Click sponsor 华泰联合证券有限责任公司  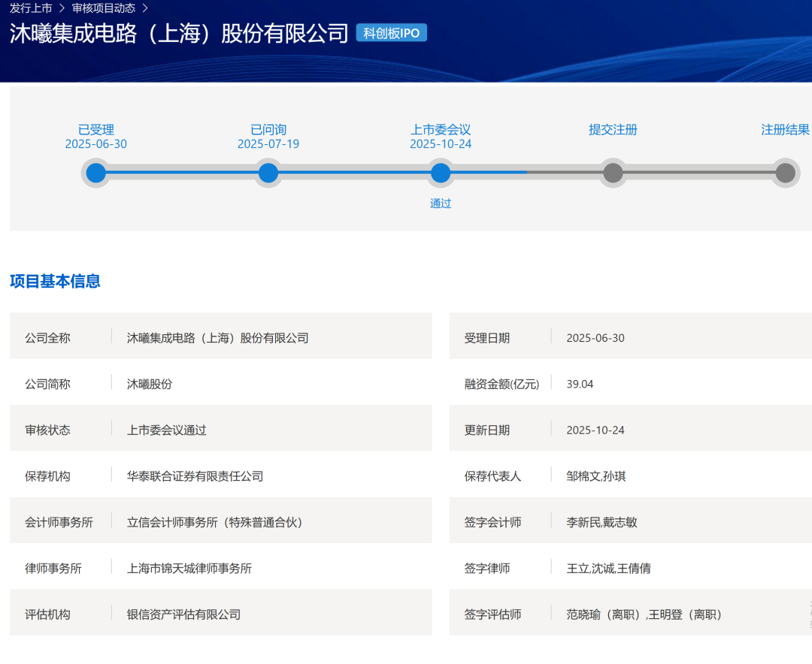click(x=195, y=476)
